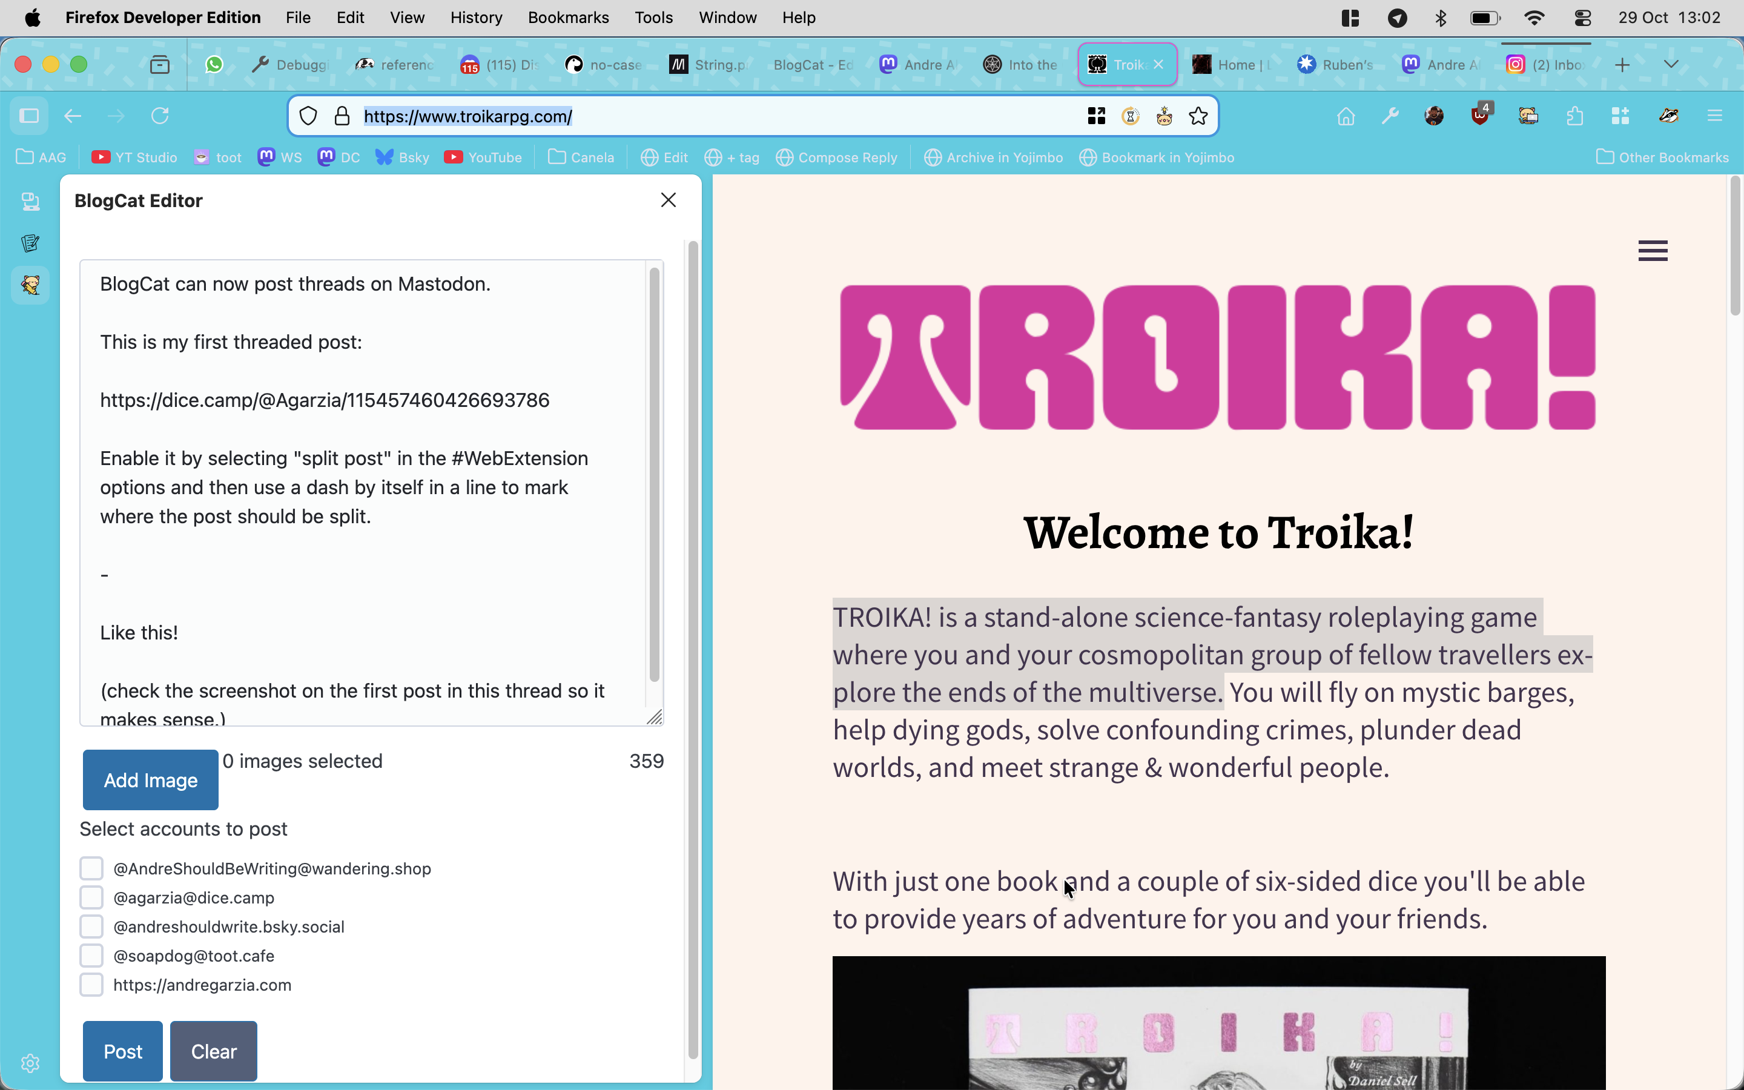Image resolution: width=1744 pixels, height=1090 pixels.
Task: Open the Bookmarks menu in the menu bar
Action: pos(569,18)
